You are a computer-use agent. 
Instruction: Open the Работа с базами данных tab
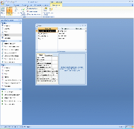coord(41,5)
